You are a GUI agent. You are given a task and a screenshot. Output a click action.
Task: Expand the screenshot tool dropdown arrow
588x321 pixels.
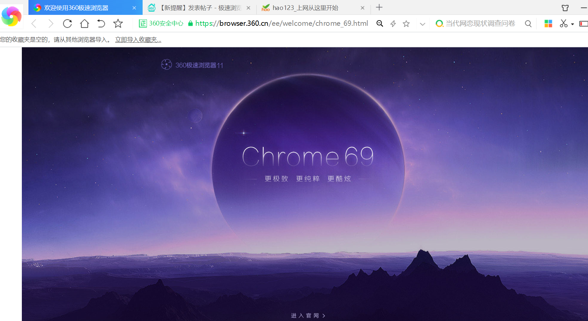coord(572,23)
